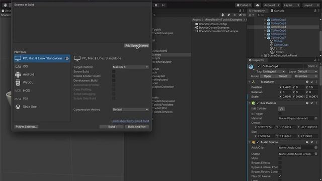Select the WebGL platform
This screenshot has height=181, width=322.
coord(42,82)
